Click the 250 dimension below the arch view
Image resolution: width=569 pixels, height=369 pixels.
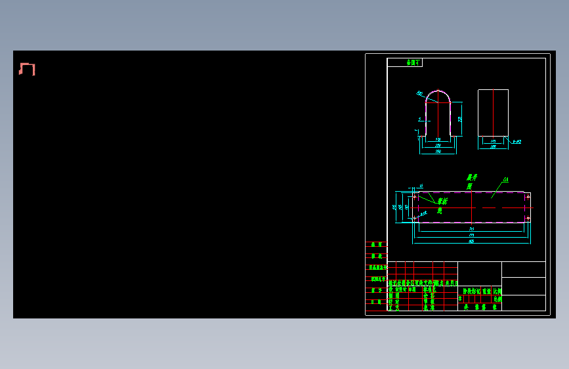coord(438,152)
